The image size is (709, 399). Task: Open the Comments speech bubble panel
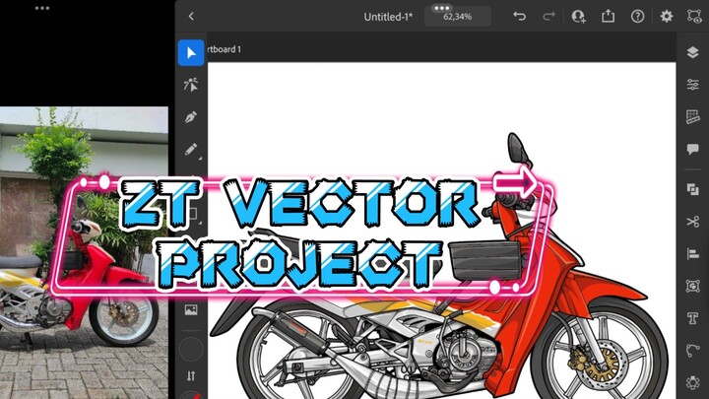click(x=692, y=149)
